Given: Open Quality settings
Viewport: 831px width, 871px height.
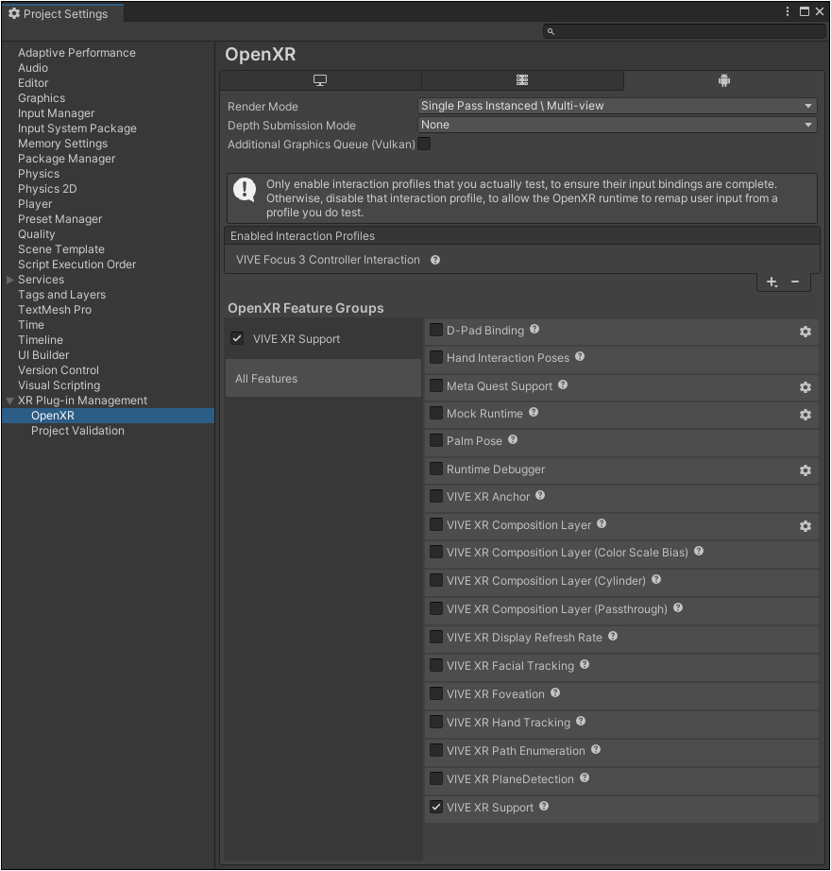Looking at the screenshot, I should [x=37, y=234].
